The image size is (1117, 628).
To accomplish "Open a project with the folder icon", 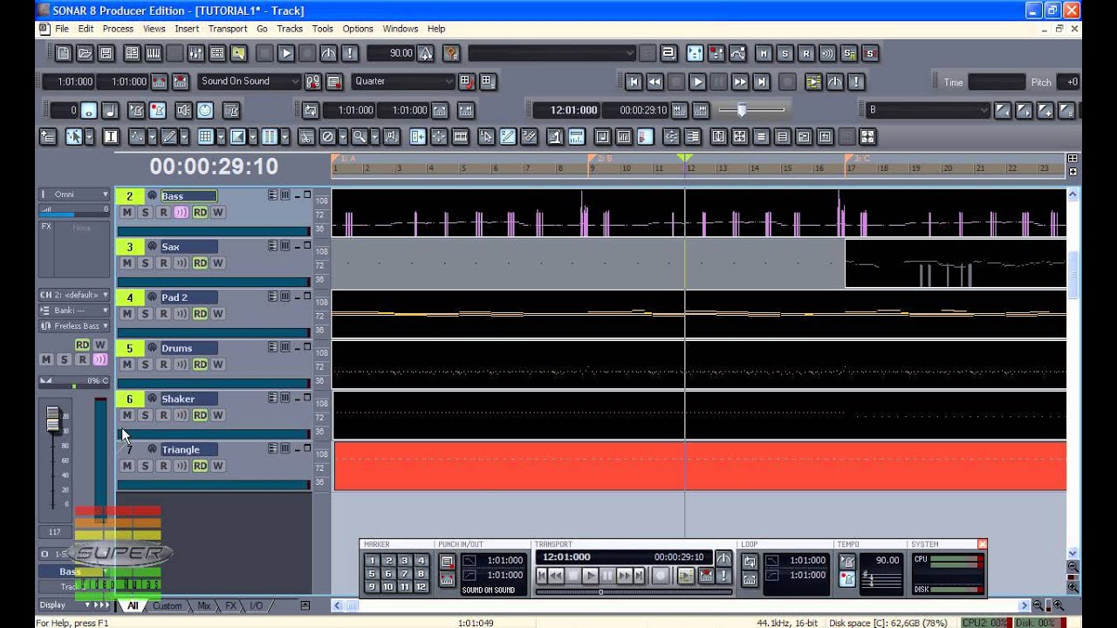I will pos(85,53).
